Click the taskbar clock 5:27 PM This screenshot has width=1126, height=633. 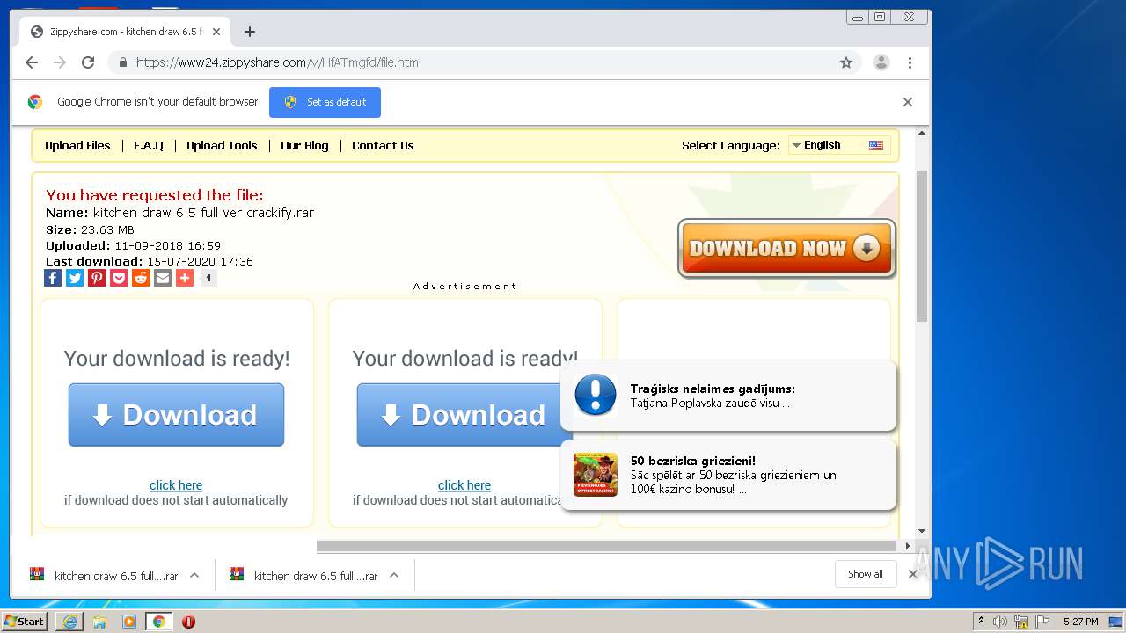(x=1080, y=622)
